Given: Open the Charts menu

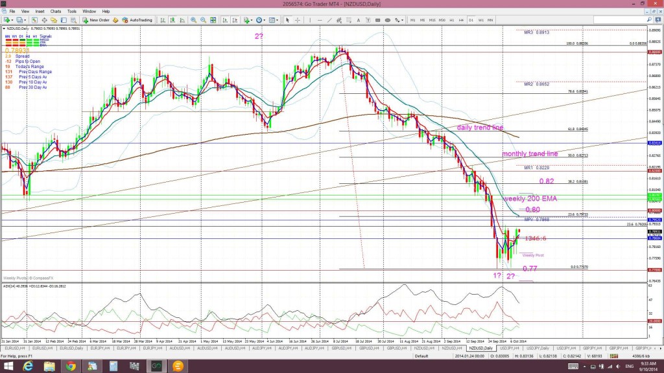Looking at the screenshot, I should coord(56,12).
